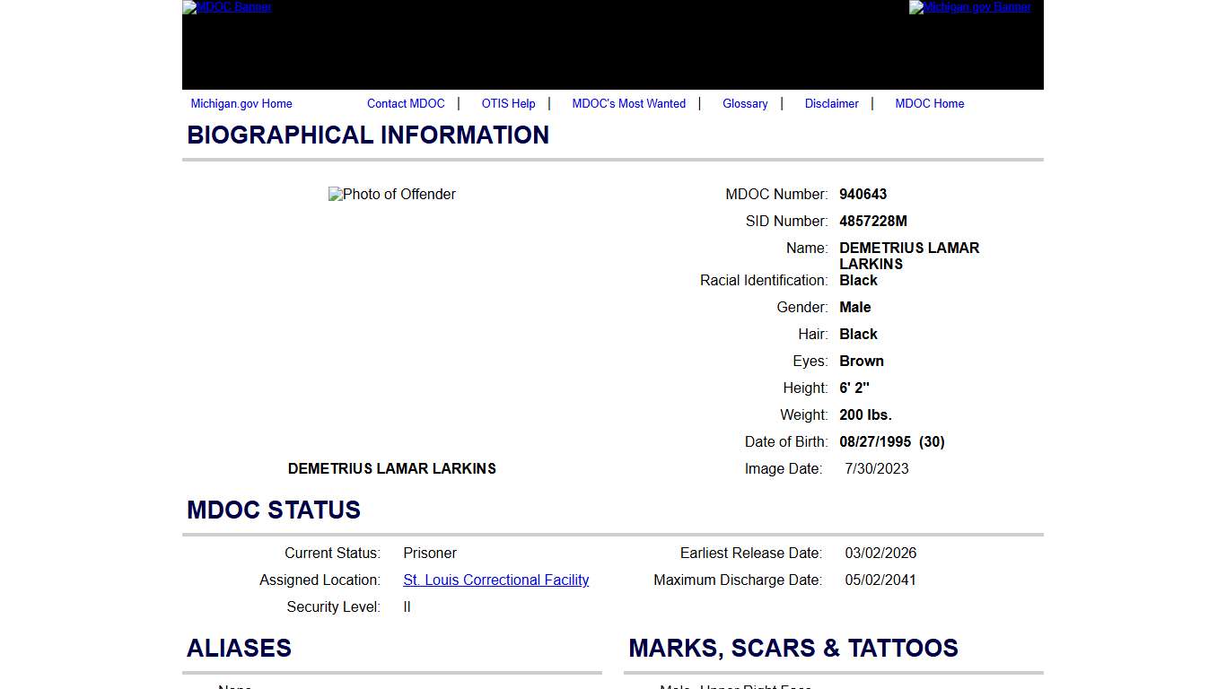Click the MDOC Banner image link
The image size is (1226, 689).
(226, 7)
